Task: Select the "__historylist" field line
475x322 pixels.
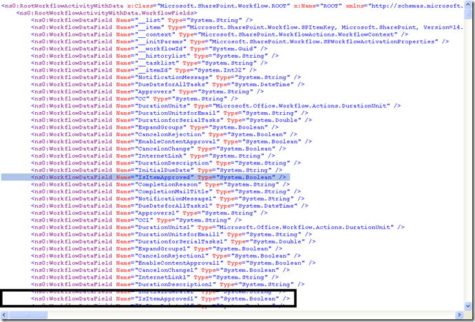Action: (x=154, y=56)
